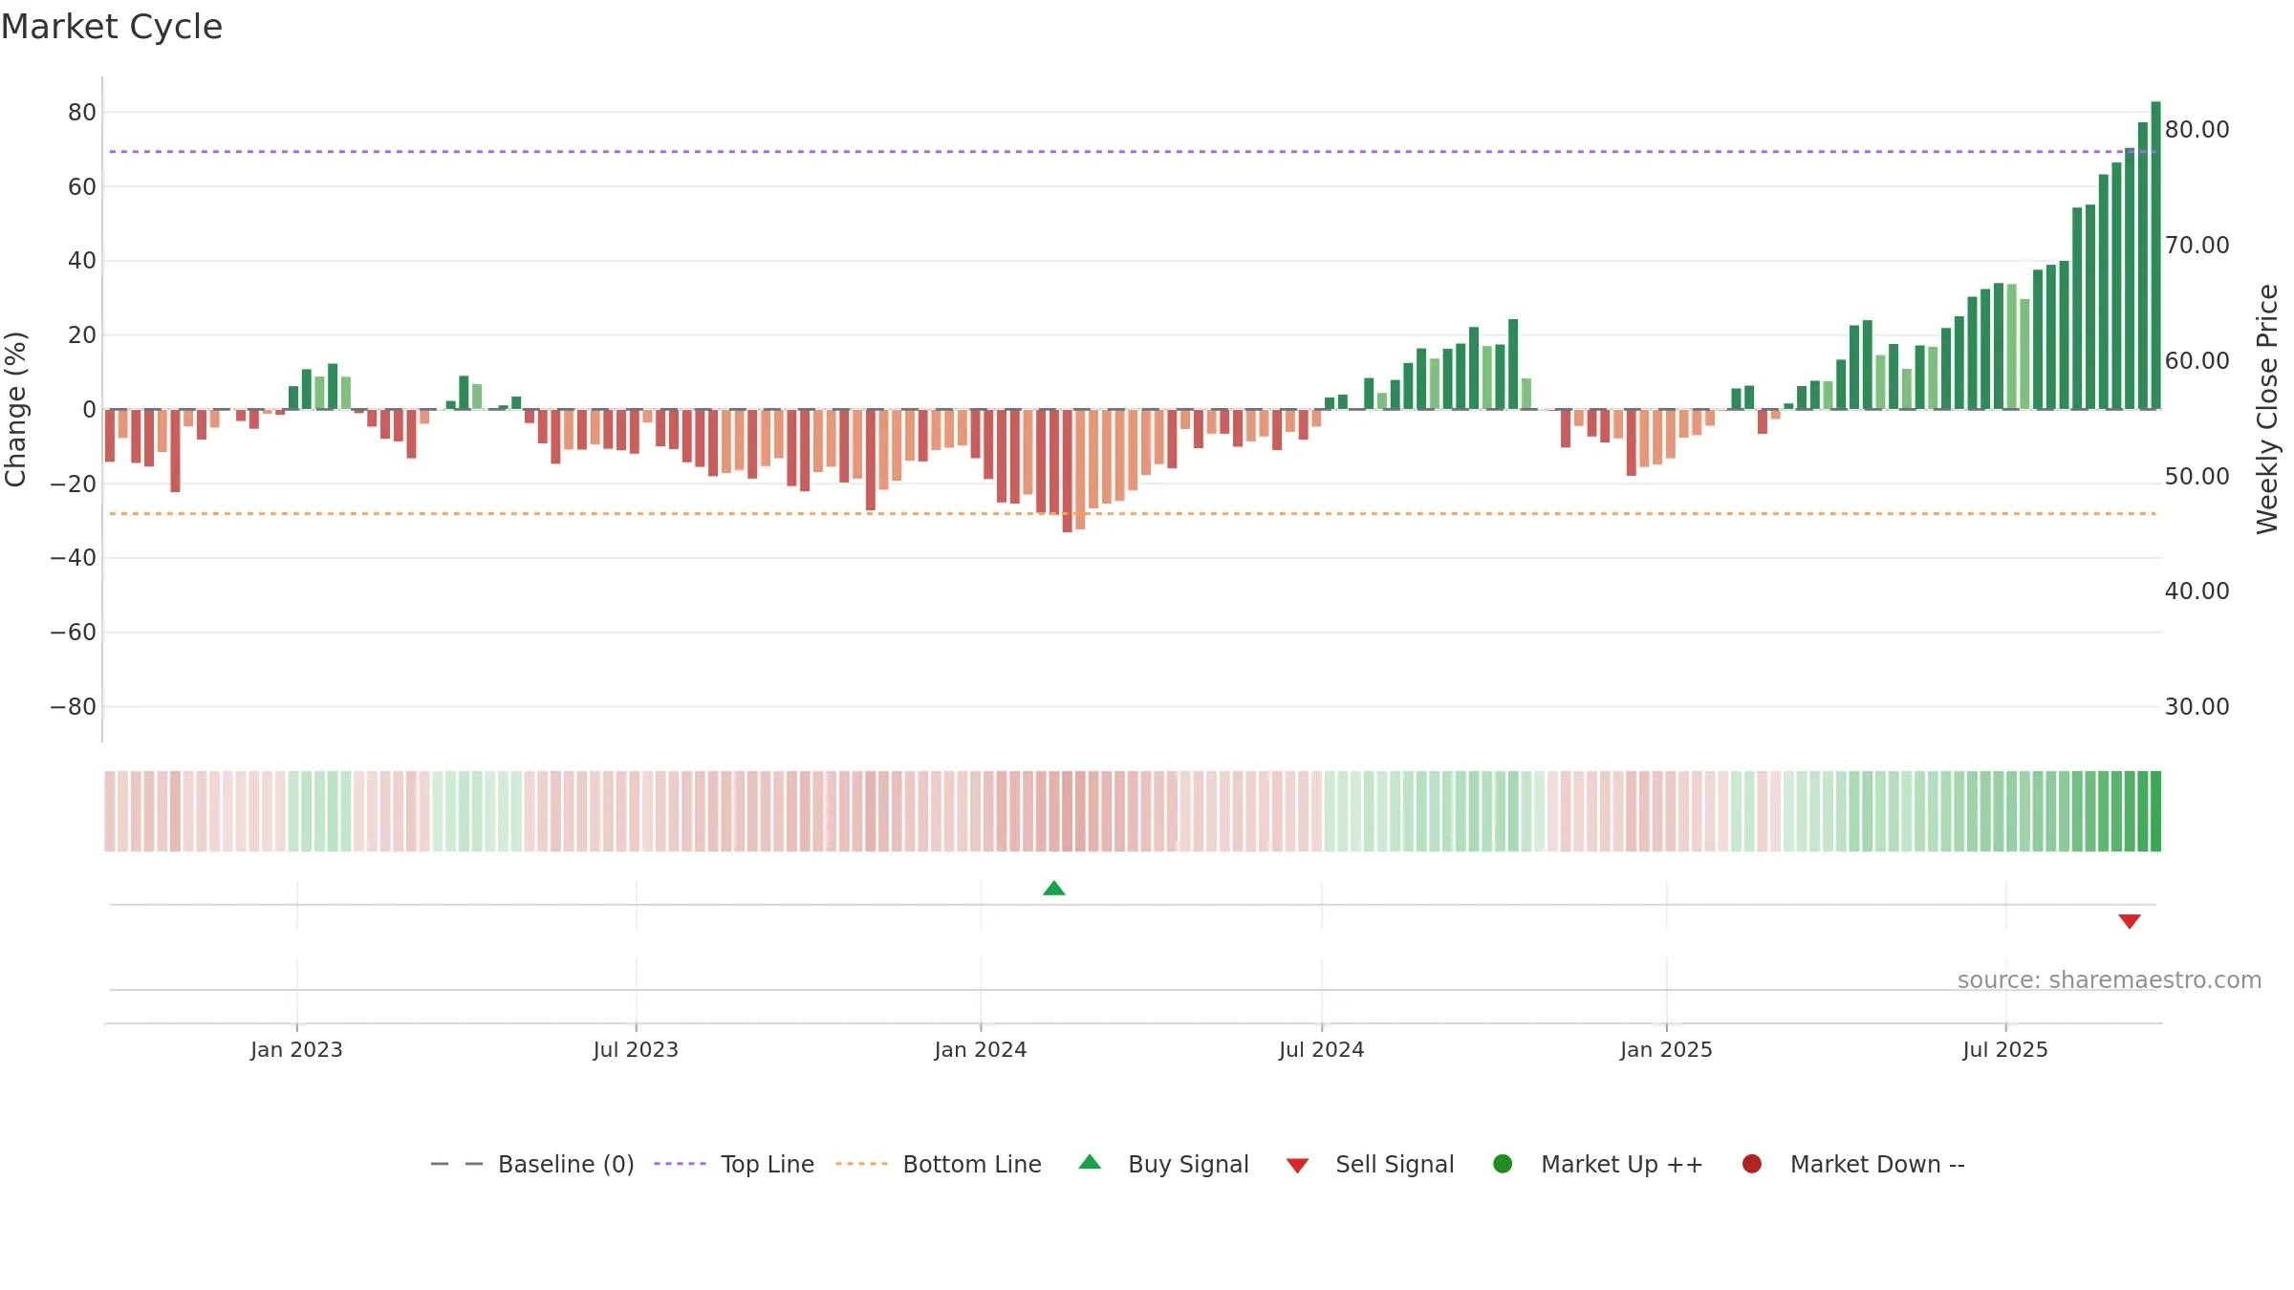
Task: Click the −80 left-axis tick label
Action: [74, 707]
